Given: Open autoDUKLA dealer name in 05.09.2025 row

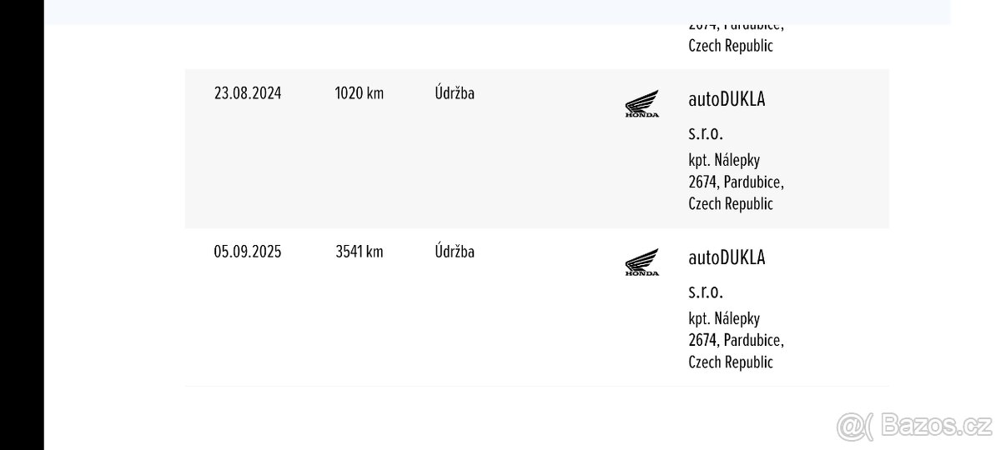Looking at the screenshot, I should (727, 257).
